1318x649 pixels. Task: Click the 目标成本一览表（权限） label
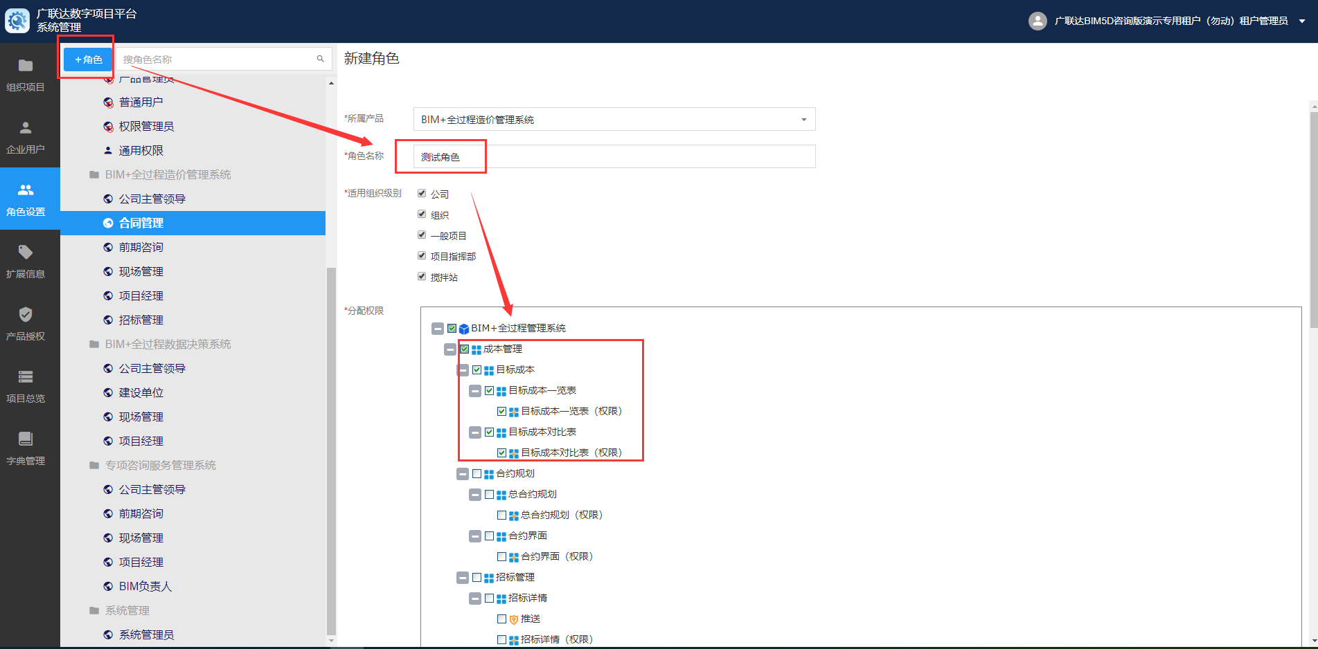click(573, 411)
